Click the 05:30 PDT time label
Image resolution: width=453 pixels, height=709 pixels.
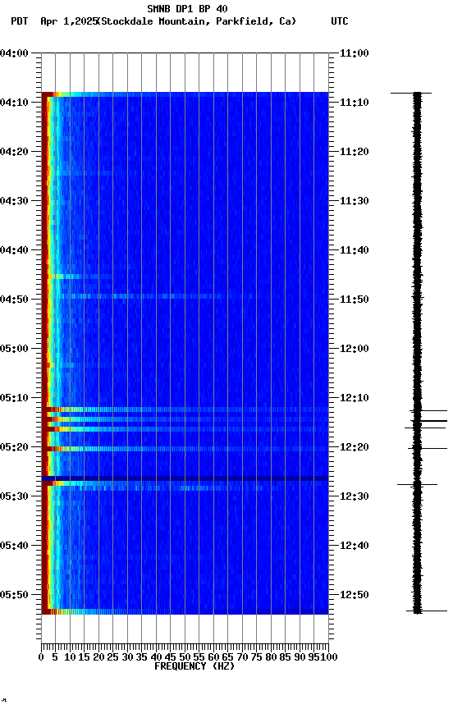click(14, 497)
